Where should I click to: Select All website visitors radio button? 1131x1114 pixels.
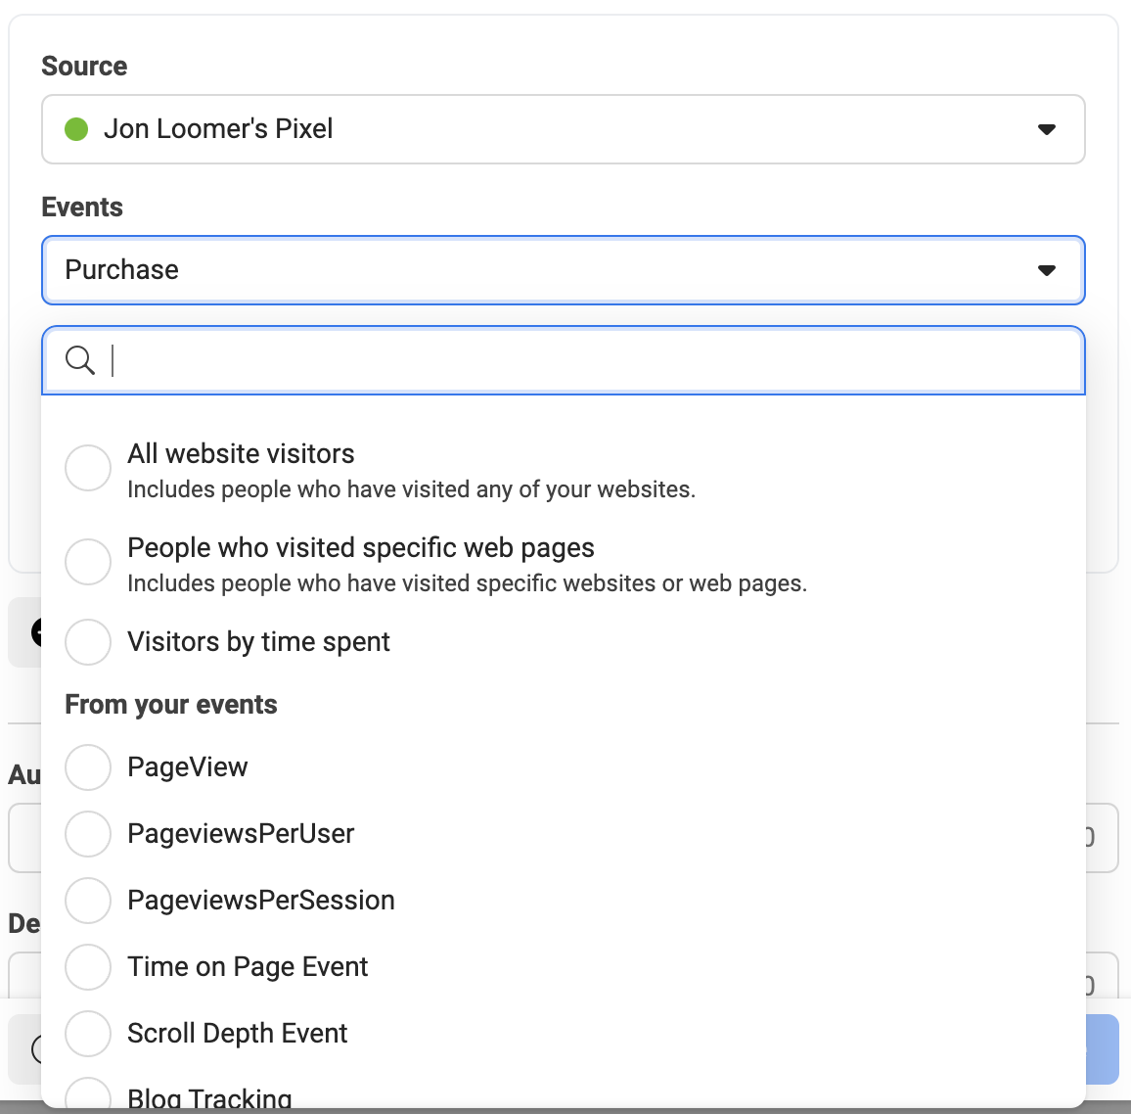point(88,468)
